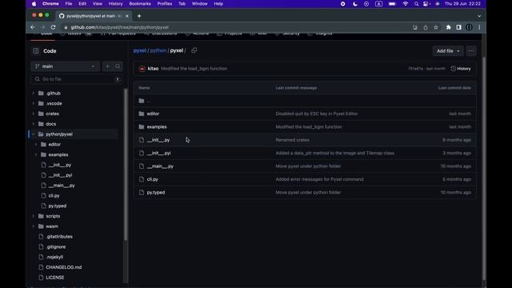Image resolution: width=512 pixels, height=288 pixels.
Task: Toggle the Chrome side panel icon
Action: [458, 27]
